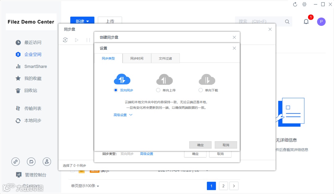Click the share-folder icon at sidebar bottom
Screen dimensions: 334x194
(31, 162)
